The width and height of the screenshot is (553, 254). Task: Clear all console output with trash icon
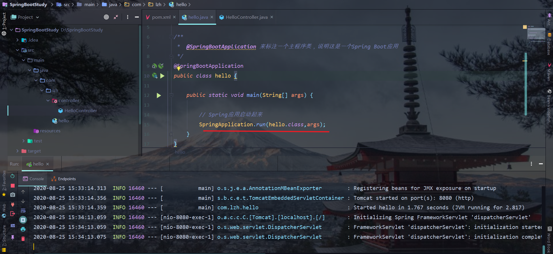click(23, 239)
